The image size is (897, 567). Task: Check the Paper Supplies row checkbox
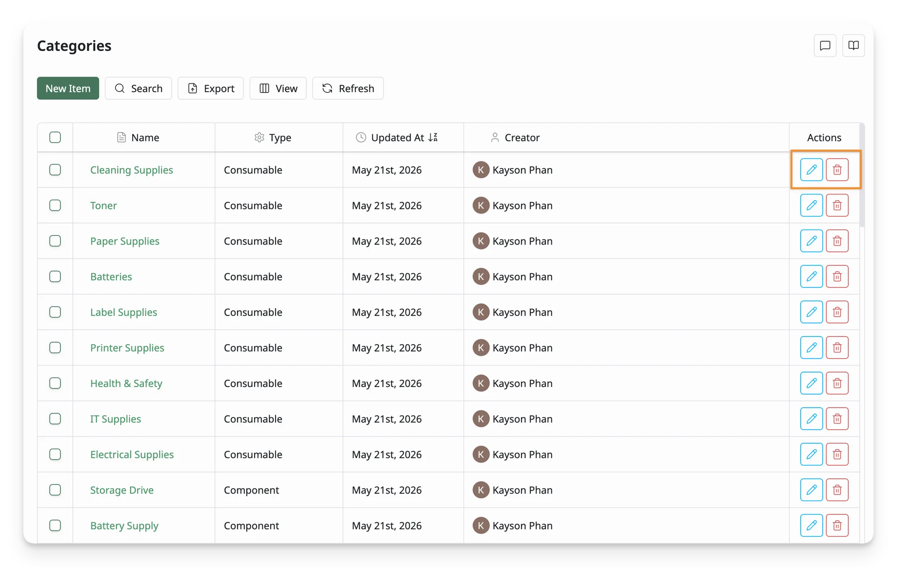pyautogui.click(x=55, y=241)
